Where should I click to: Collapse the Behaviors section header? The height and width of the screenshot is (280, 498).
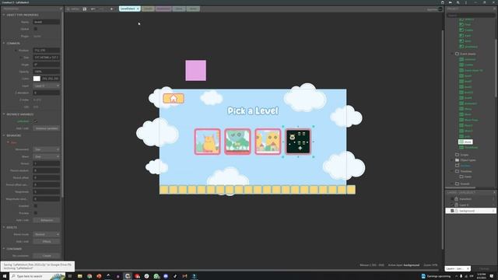coord(4,135)
